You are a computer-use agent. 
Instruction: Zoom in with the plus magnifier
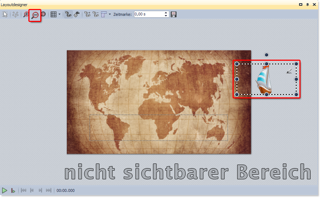26,14
